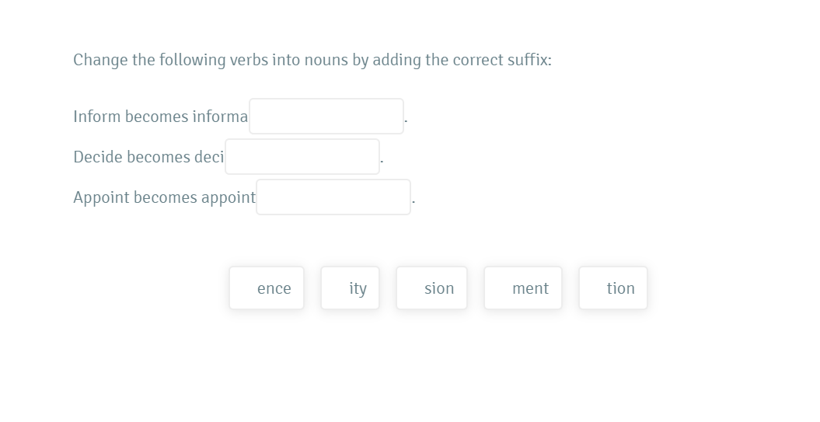820x422 pixels.
Task: Click "becomes" in the Decide line
Action: (x=159, y=157)
